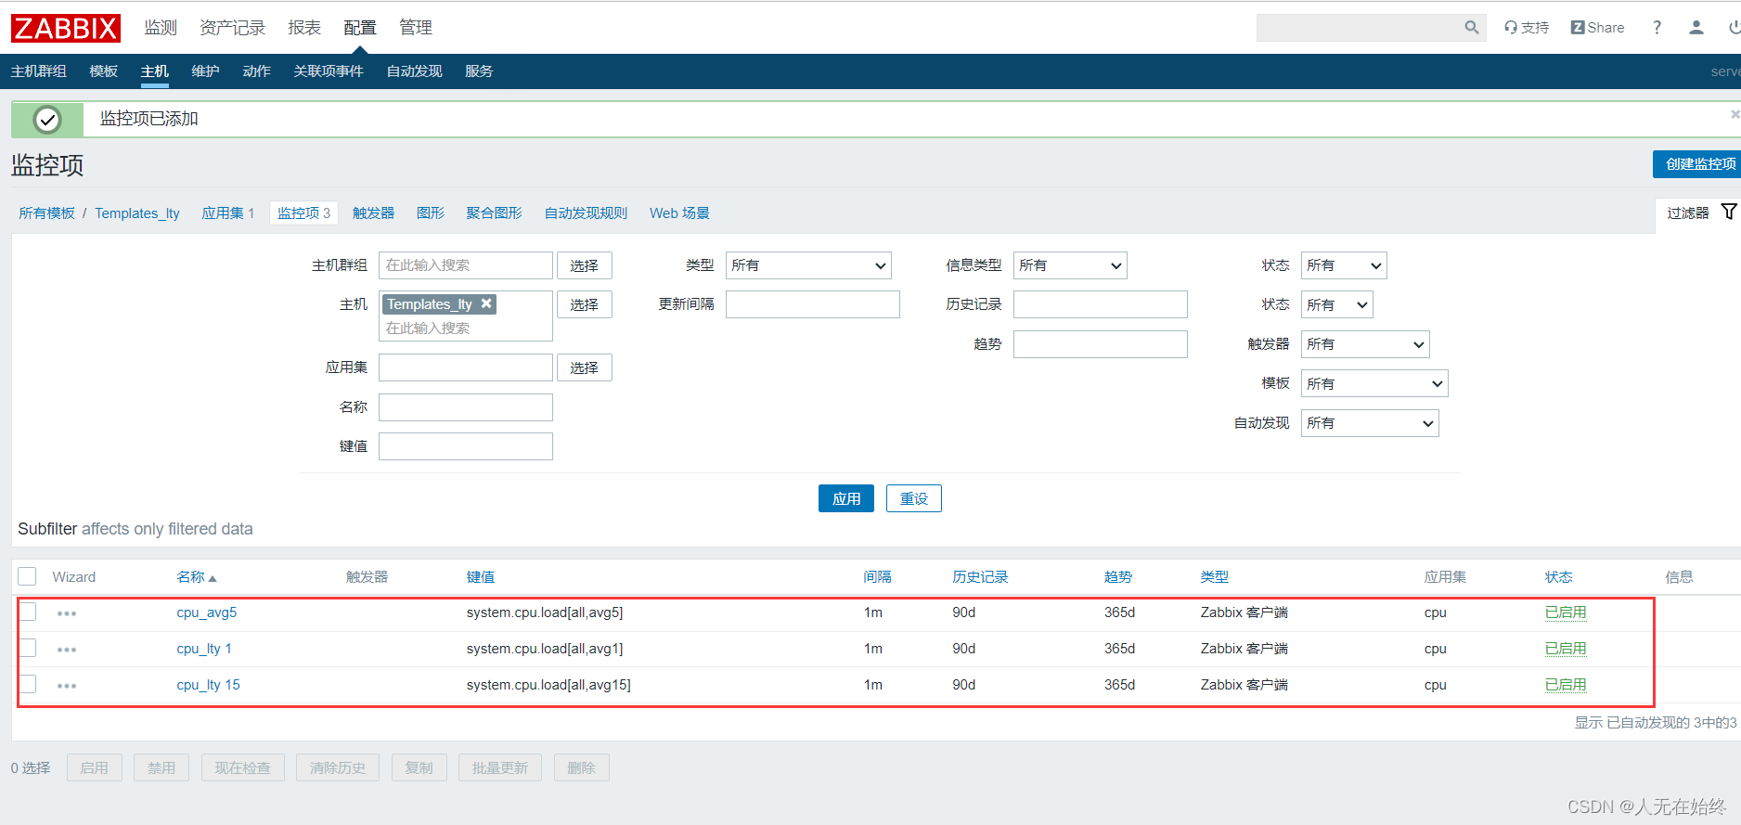Tick the checkbox for cpu_lty 1
This screenshot has width=1741, height=825.
(28, 648)
